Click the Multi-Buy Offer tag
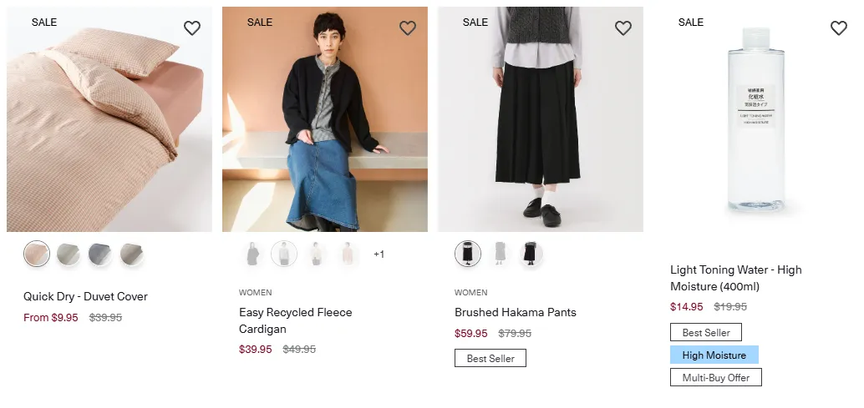Viewport: 864px width, 408px height. 716,378
